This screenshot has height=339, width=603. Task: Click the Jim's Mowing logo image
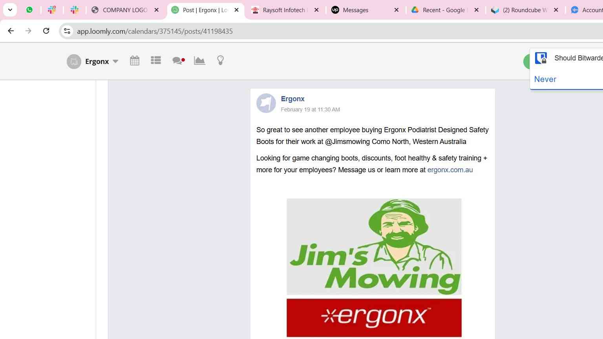coord(374,246)
